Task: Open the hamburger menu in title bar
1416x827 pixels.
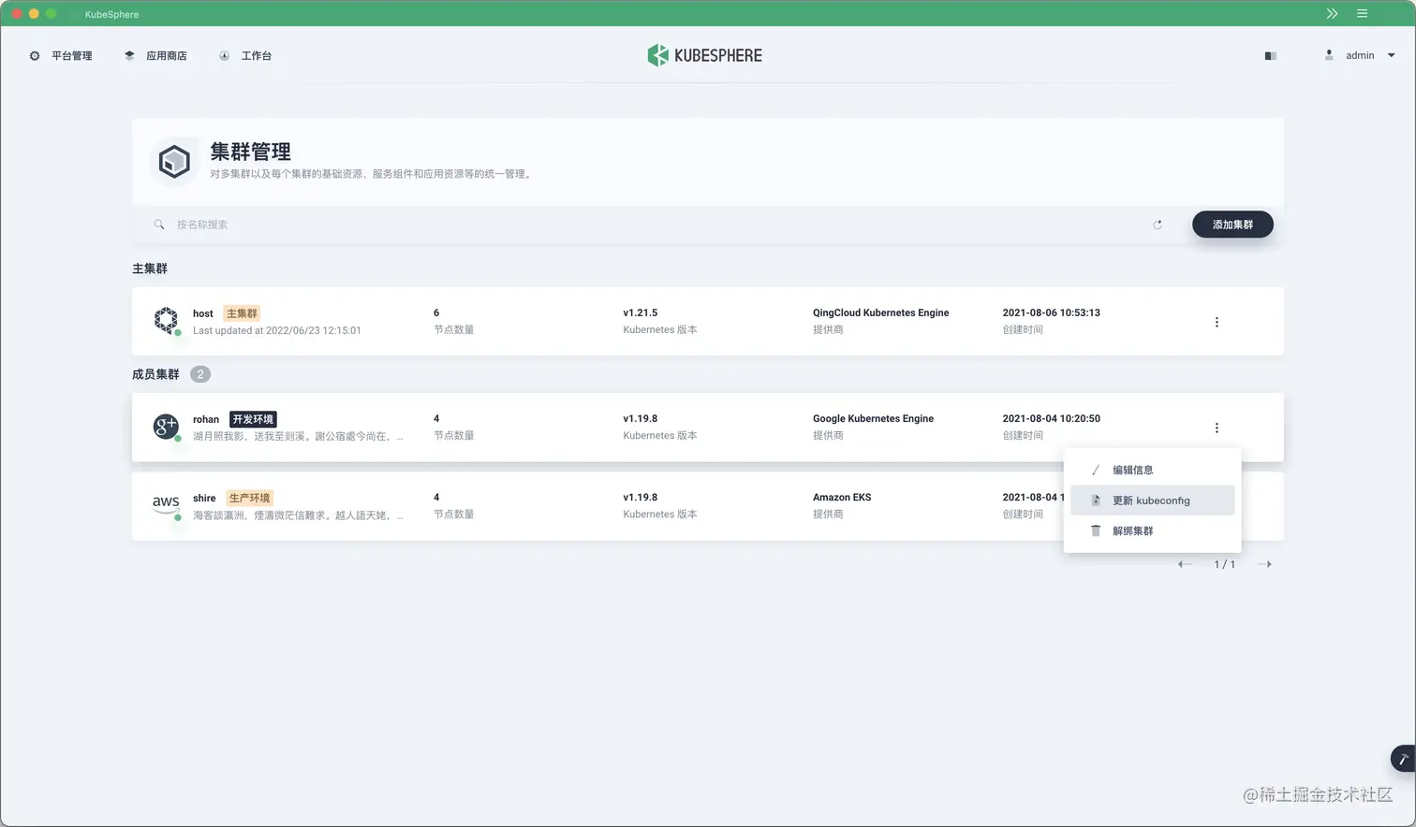Action: pos(1363,14)
